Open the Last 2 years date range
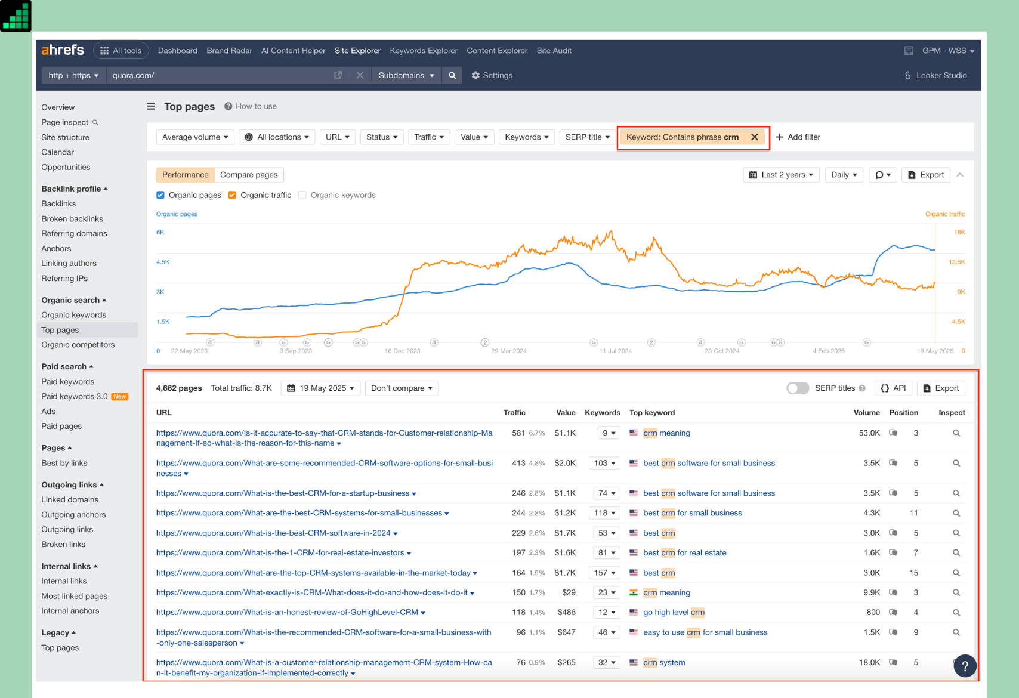 click(x=781, y=175)
